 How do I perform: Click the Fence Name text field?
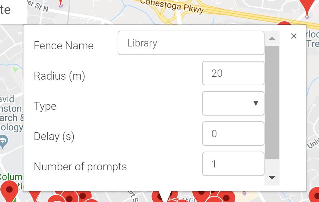[191, 43]
